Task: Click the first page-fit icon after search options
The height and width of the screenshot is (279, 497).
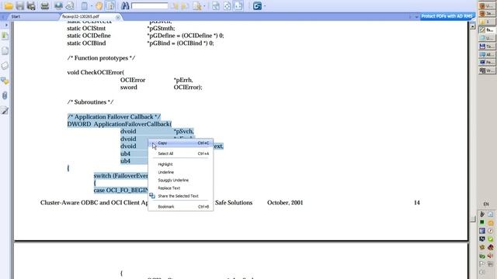Action: click(216, 5)
